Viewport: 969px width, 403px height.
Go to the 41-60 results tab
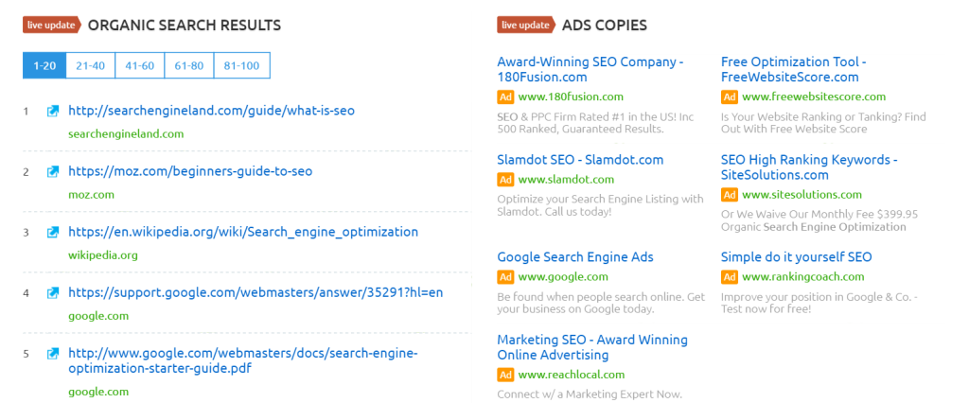[x=139, y=65]
